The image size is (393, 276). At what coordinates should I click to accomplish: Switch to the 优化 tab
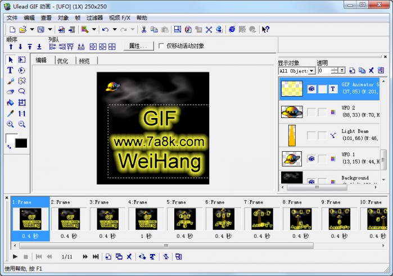[62, 61]
